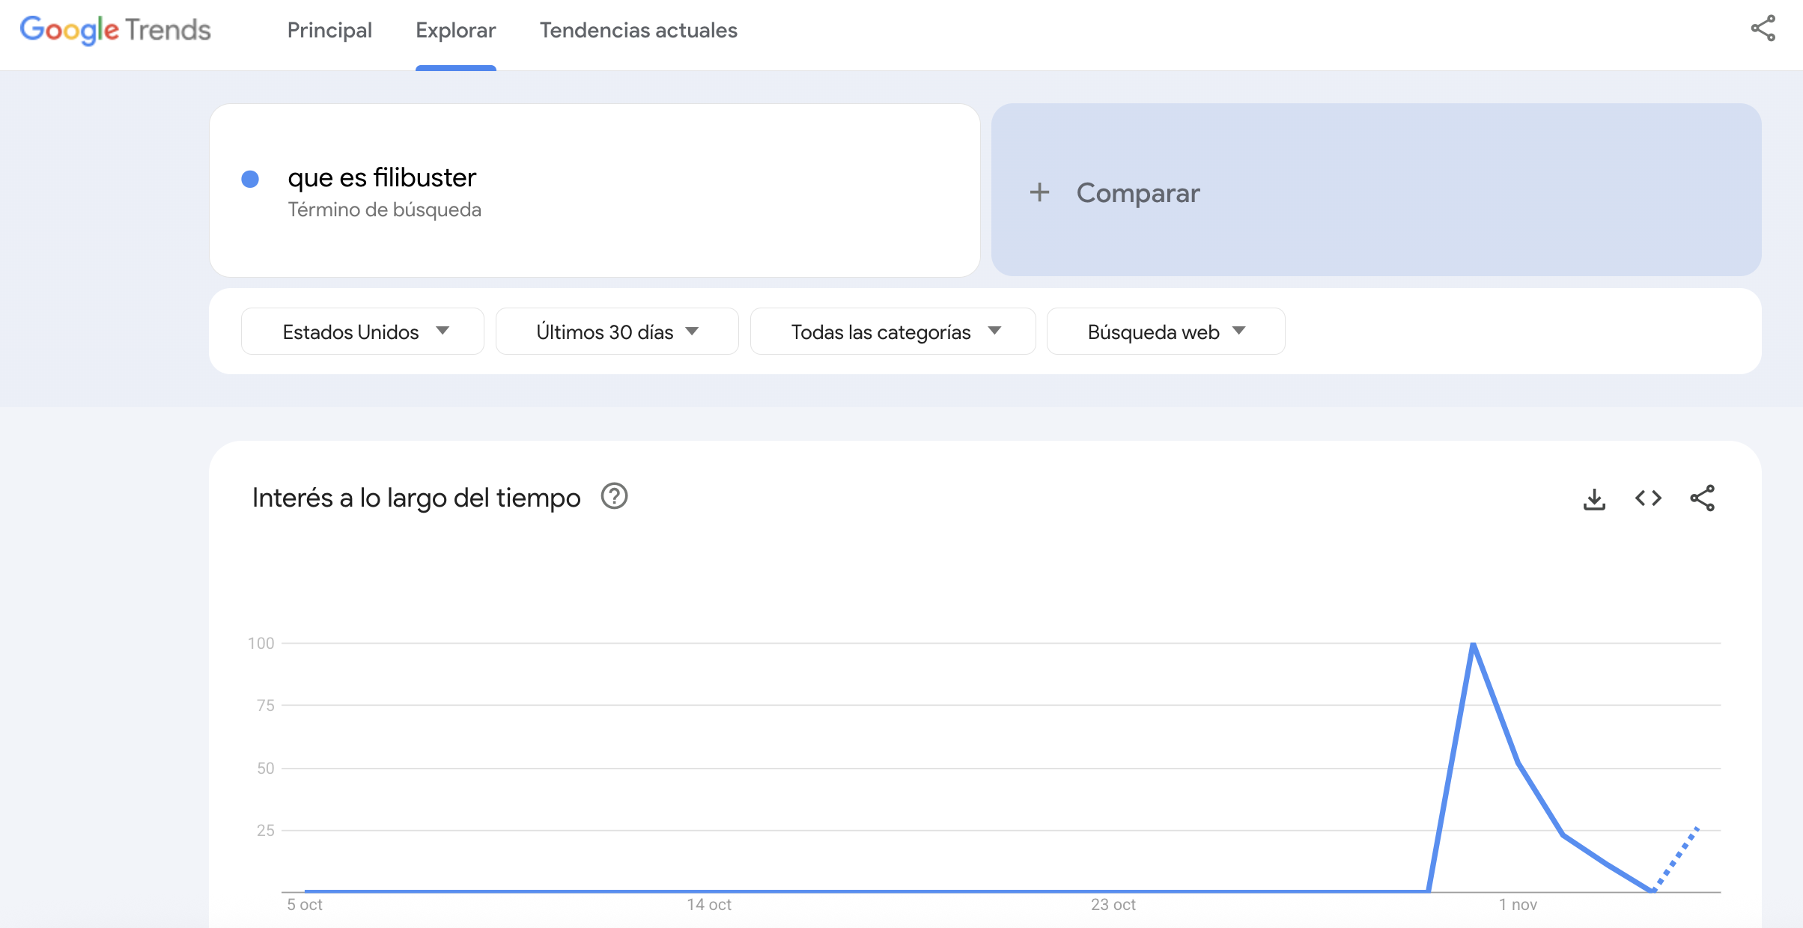Screen dimensions: 1803x928
Task: Edit the 'que es filibuster' search term
Action: pyautogui.click(x=382, y=178)
